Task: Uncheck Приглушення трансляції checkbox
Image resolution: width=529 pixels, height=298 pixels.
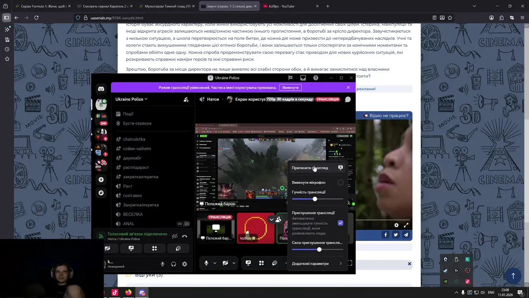Action: (x=341, y=223)
